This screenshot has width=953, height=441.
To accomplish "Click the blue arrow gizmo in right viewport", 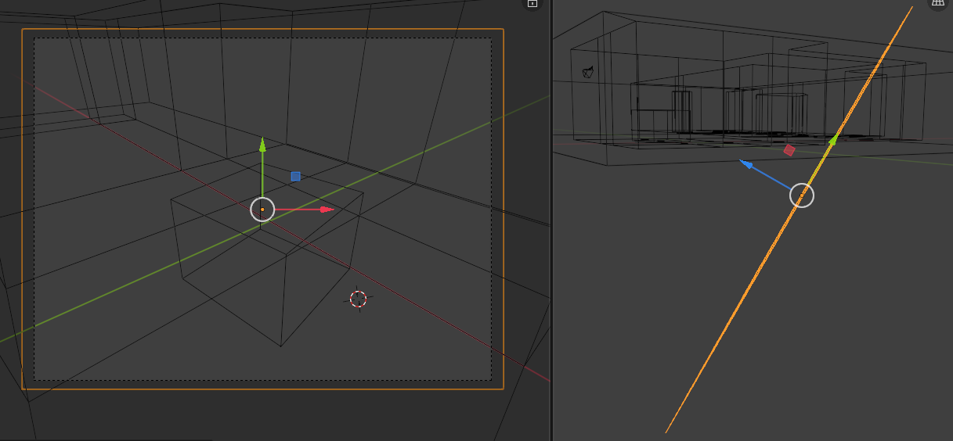I will tap(748, 165).
